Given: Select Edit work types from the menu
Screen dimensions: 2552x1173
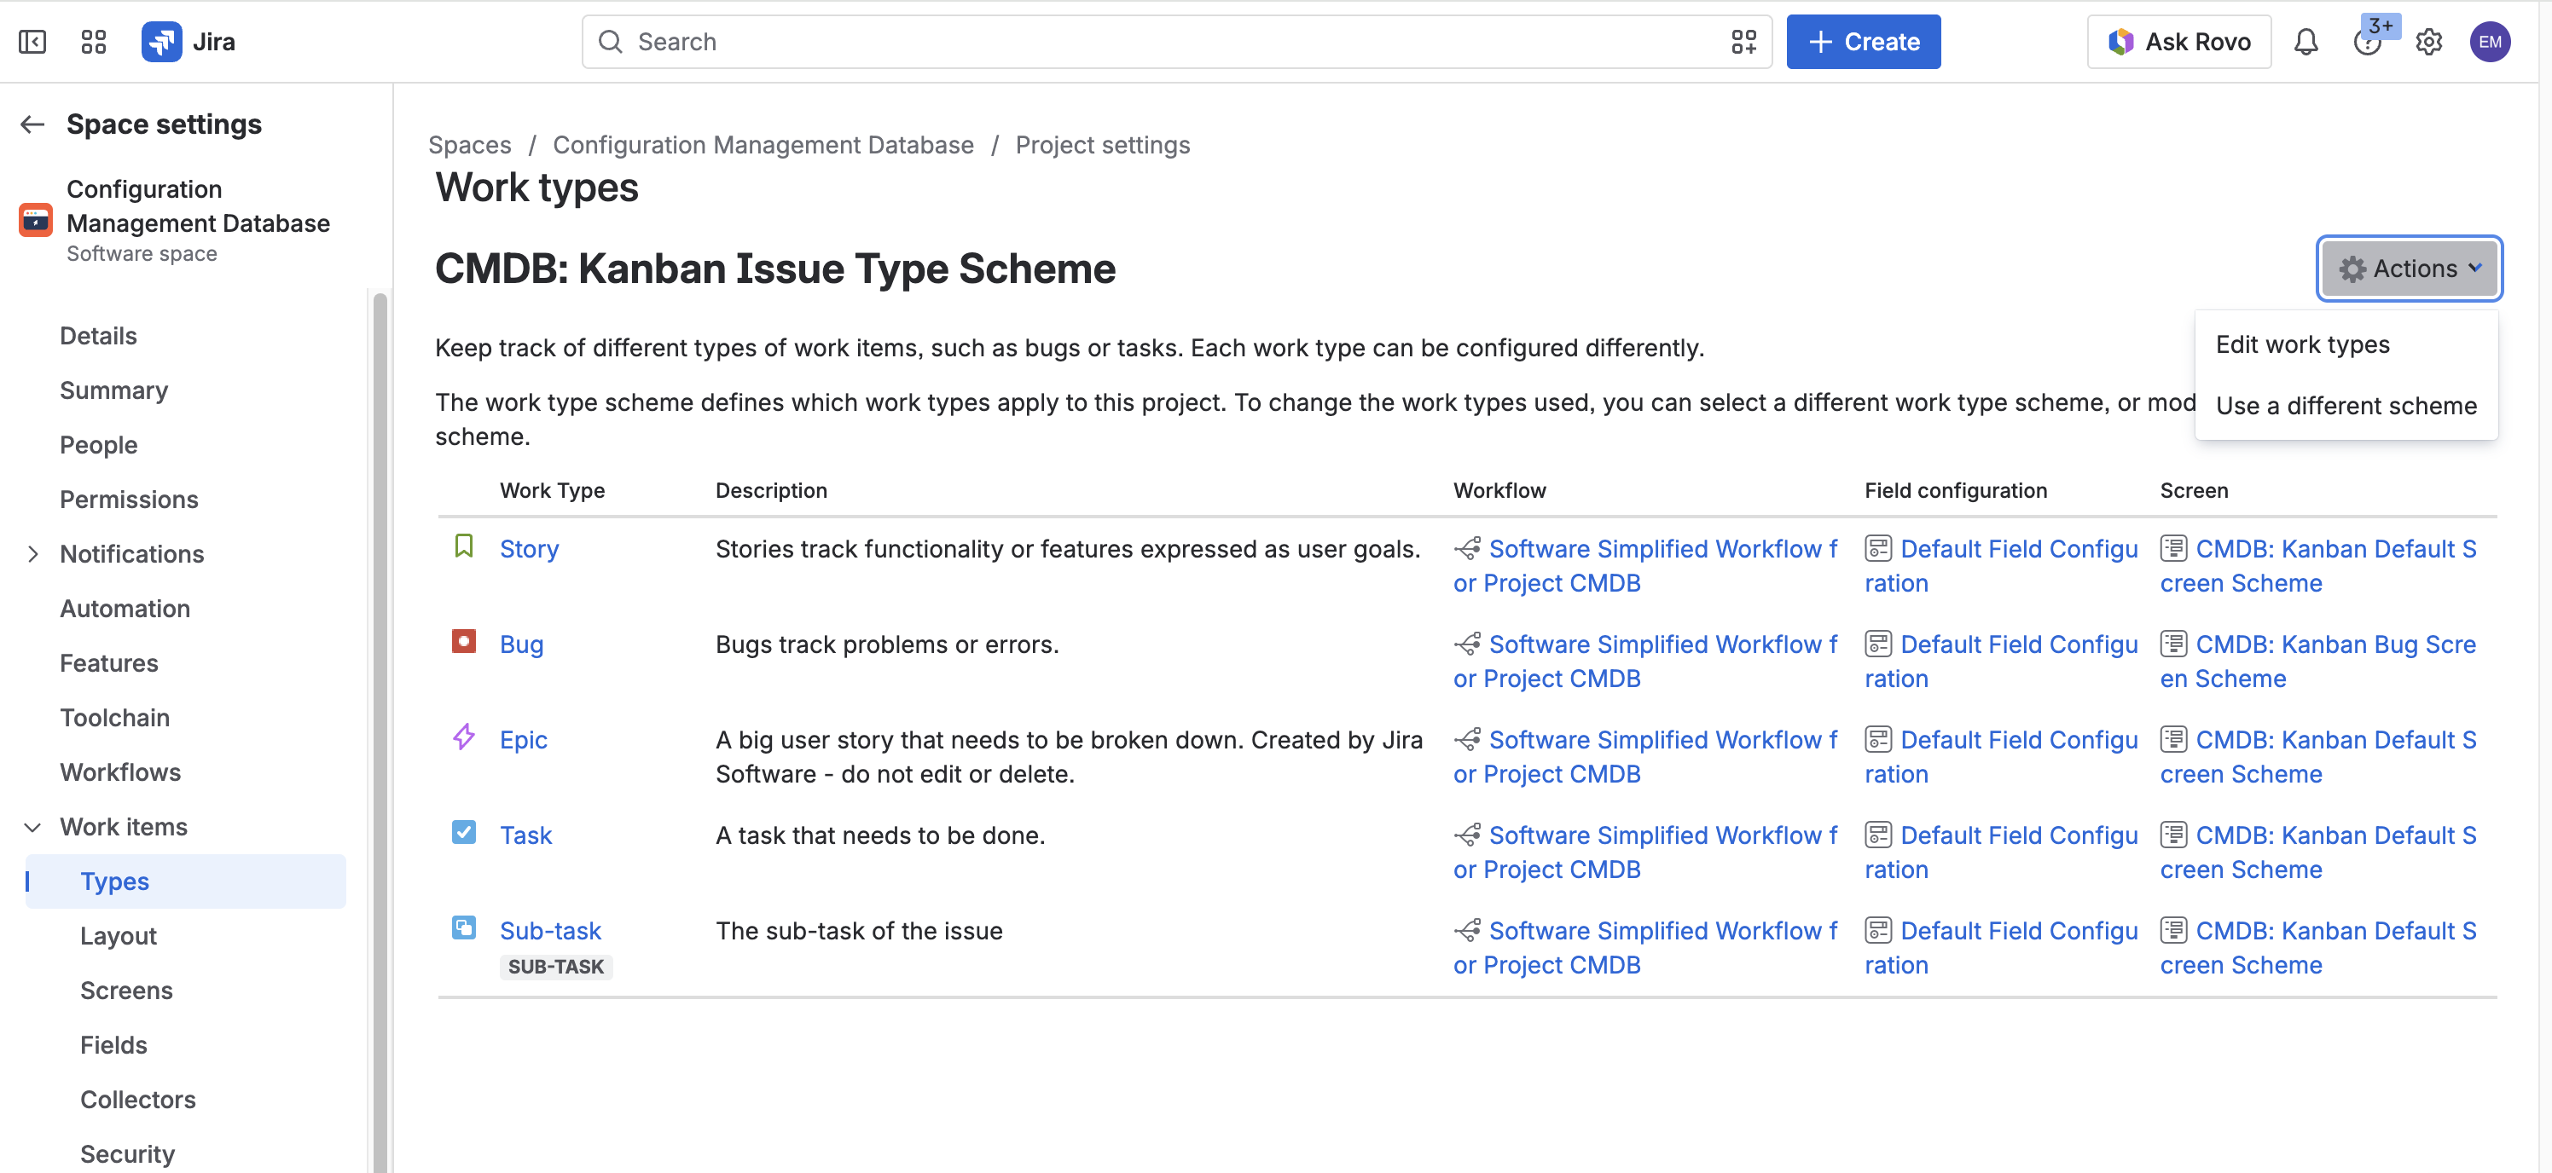Looking at the screenshot, I should [x=2301, y=344].
